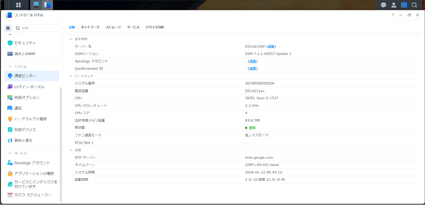Image resolution: width=425 pixels, height=205 pixels.
Task: Click the Hardware & Power bulb icon
Action: point(10,119)
